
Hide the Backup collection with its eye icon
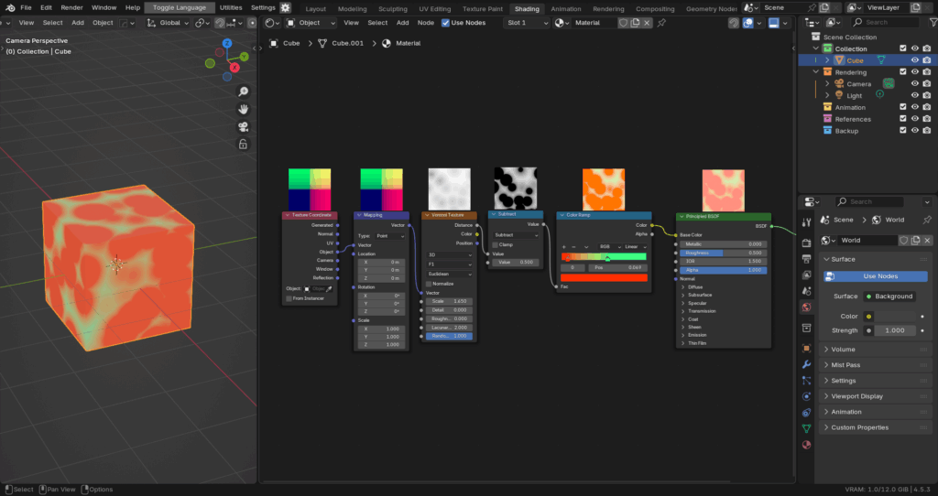pos(914,131)
